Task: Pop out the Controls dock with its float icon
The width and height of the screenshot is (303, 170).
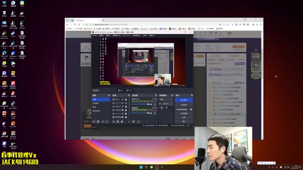Action: pyautogui.click(x=192, y=96)
